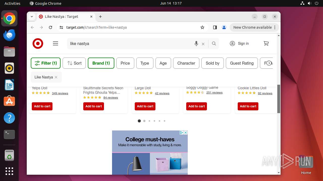
Task: Open Thunderbird Mail from dock
Action: tap(9, 35)
